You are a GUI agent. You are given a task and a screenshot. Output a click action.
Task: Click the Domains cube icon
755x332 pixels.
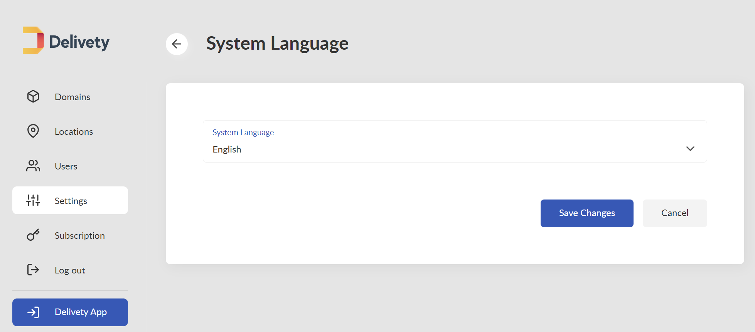[33, 96]
